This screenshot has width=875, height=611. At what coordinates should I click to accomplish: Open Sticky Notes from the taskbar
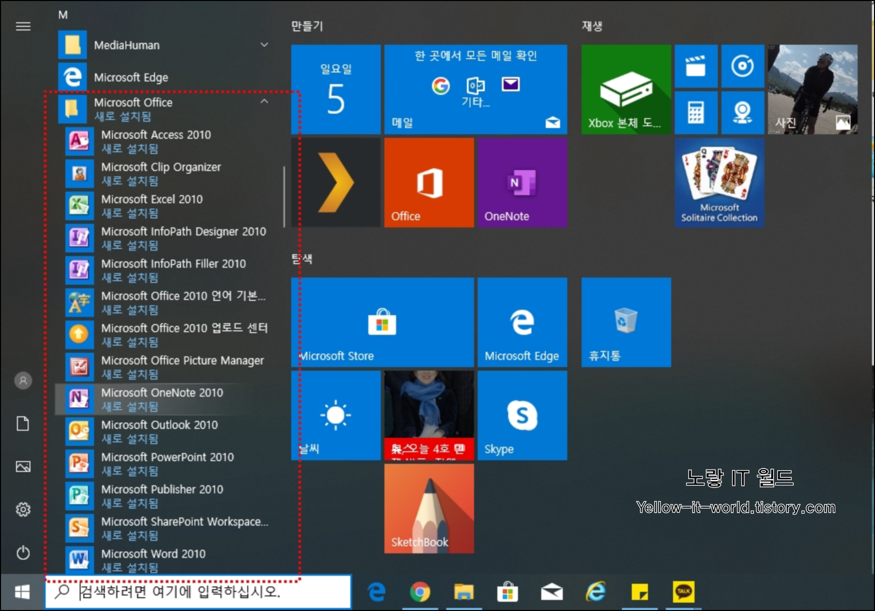click(x=640, y=592)
